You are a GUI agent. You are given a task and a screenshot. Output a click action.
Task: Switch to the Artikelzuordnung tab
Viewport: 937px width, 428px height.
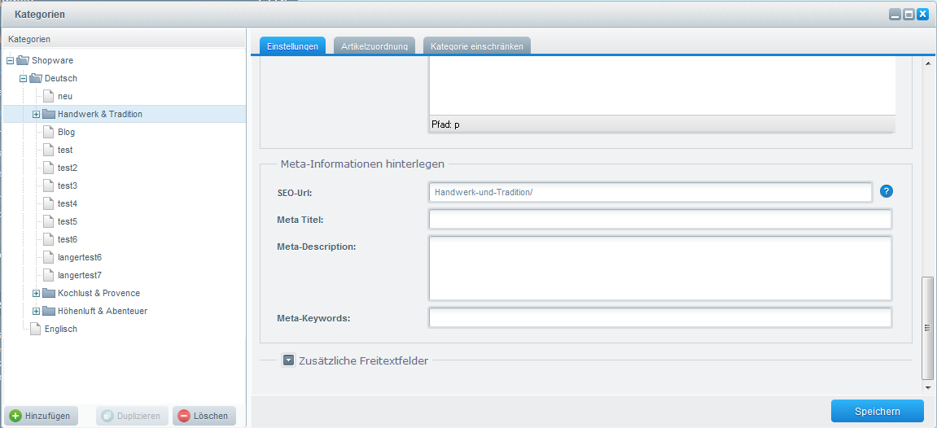tap(374, 46)
